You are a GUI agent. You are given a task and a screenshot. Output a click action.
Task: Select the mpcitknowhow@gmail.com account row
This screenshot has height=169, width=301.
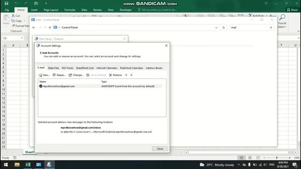pos(100,86)
